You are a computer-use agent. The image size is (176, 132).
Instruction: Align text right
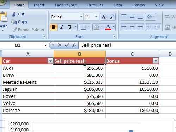tap(140, 27)
